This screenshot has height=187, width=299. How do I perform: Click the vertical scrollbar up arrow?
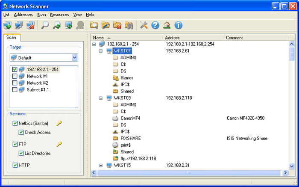tap(292, 44)
